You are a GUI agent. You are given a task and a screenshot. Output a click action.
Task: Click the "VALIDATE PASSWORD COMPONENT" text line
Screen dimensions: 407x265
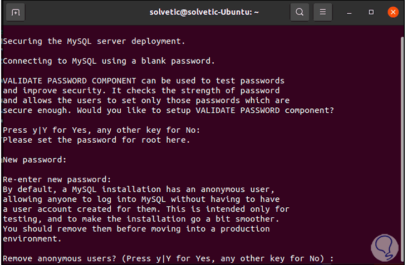point(144,81)
